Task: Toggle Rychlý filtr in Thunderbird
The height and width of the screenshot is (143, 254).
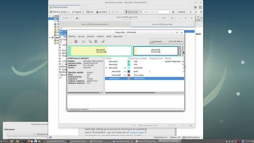Action: click(131, 12)
